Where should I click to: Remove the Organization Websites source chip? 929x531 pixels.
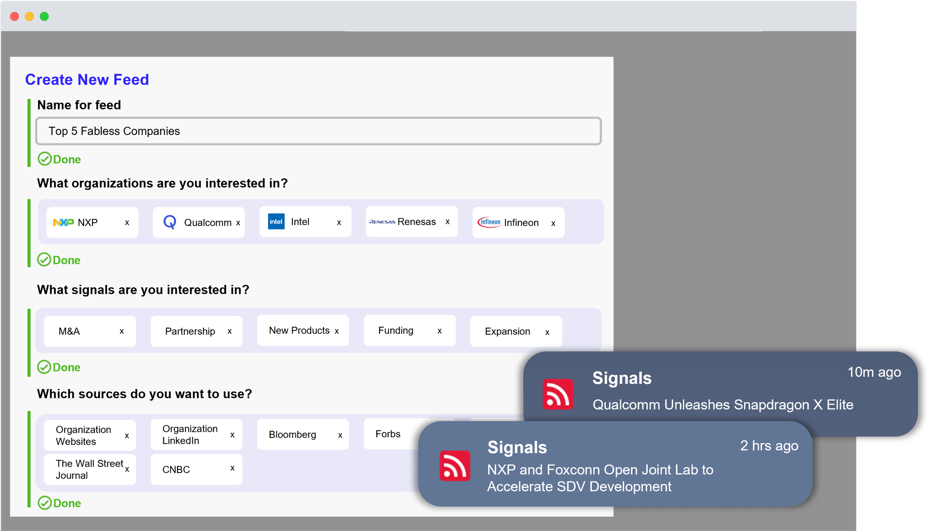click(x=127, y=436)
